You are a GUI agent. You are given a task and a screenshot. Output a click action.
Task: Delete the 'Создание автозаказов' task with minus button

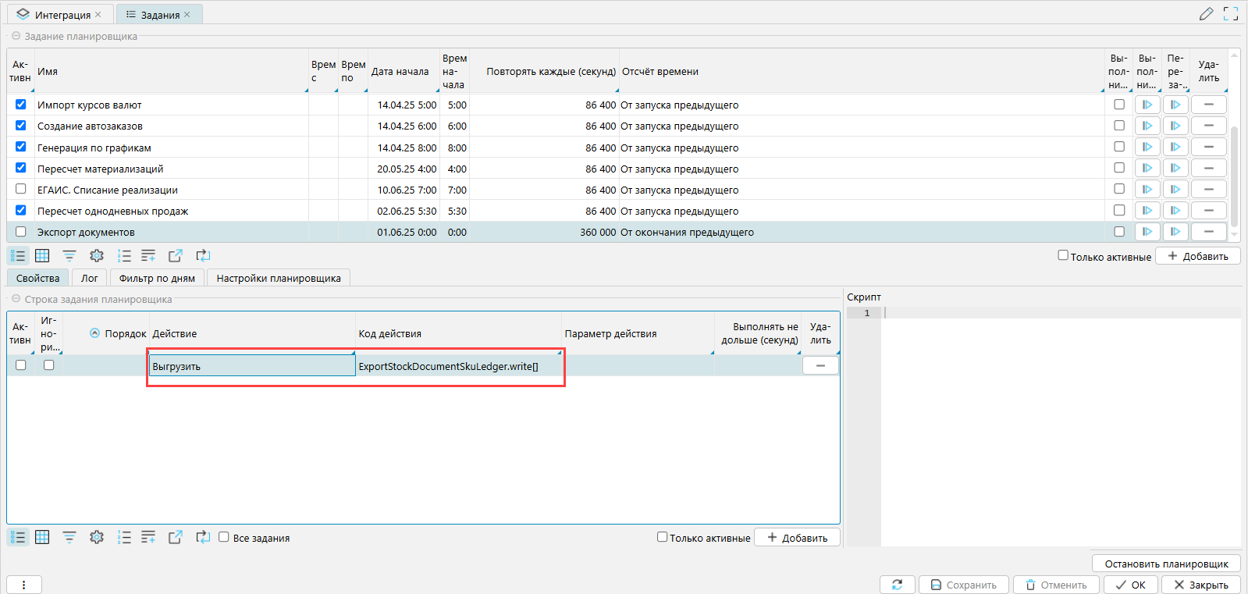[1208, 126]
